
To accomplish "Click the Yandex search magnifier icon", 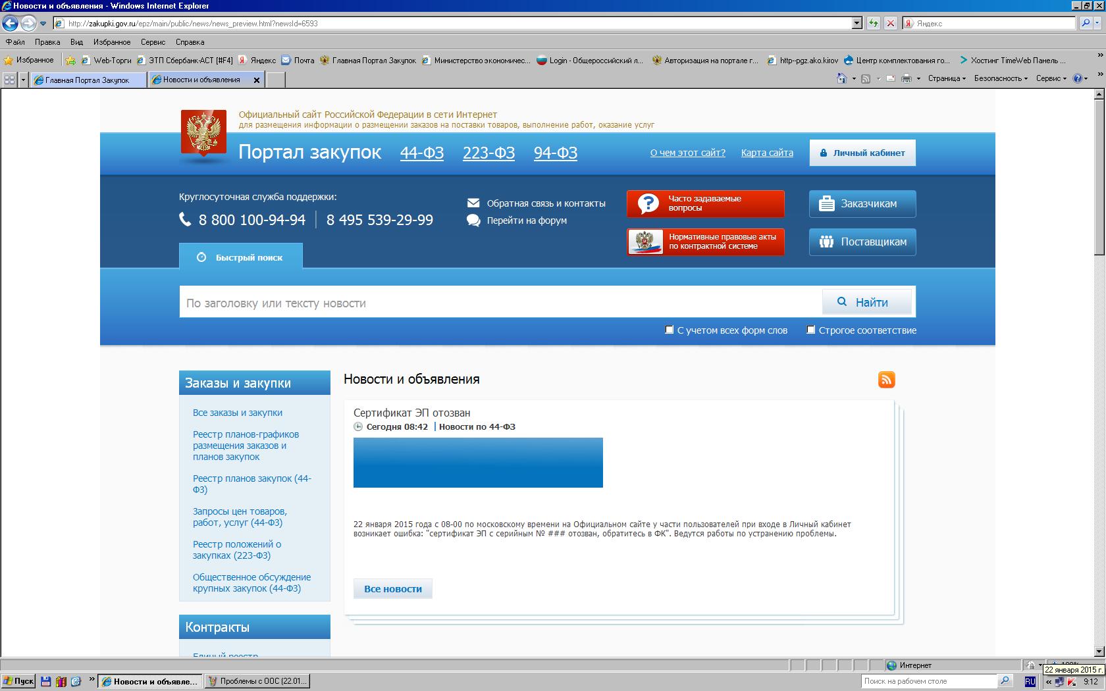I will click(x=1086, y=23).
